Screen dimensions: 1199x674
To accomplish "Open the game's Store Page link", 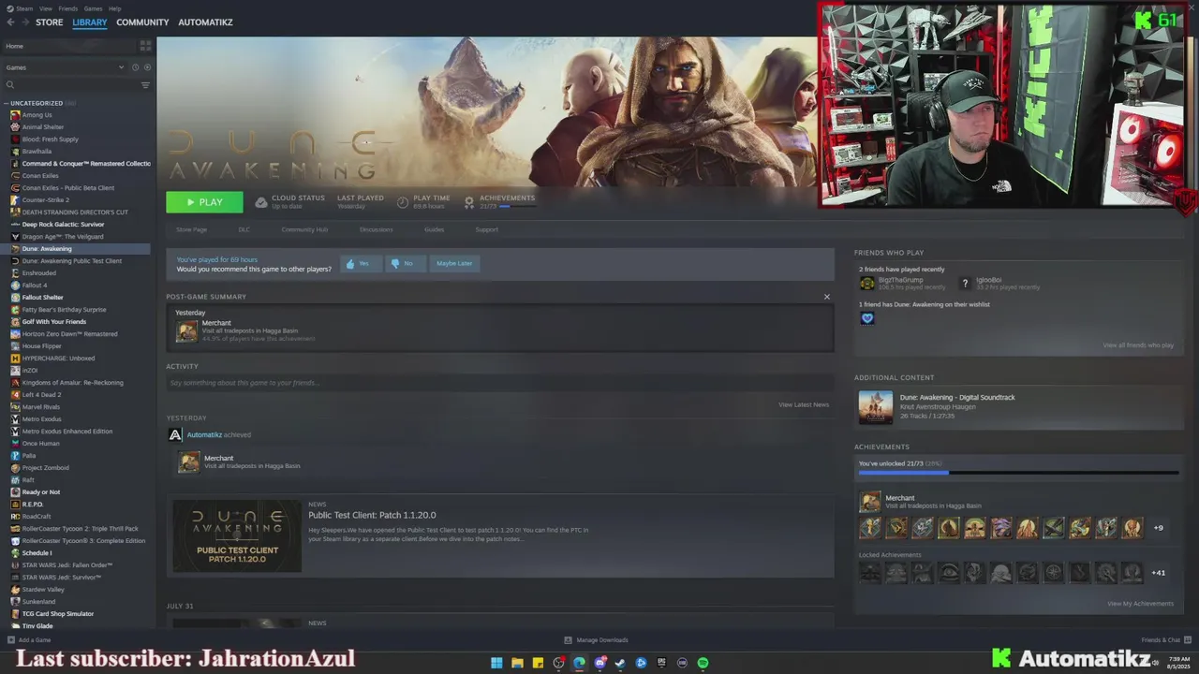I will point(191,229).
